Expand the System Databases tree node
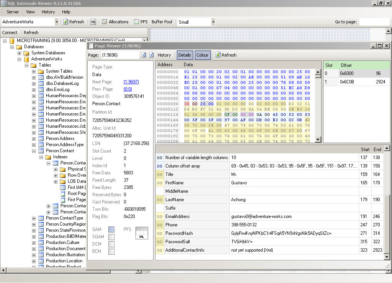The image size is (392, 283). click(x=19, y=53)
